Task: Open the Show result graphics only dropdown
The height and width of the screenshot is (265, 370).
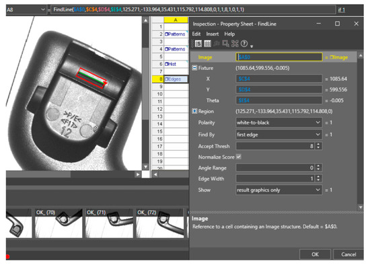Action: click(279, 190)
